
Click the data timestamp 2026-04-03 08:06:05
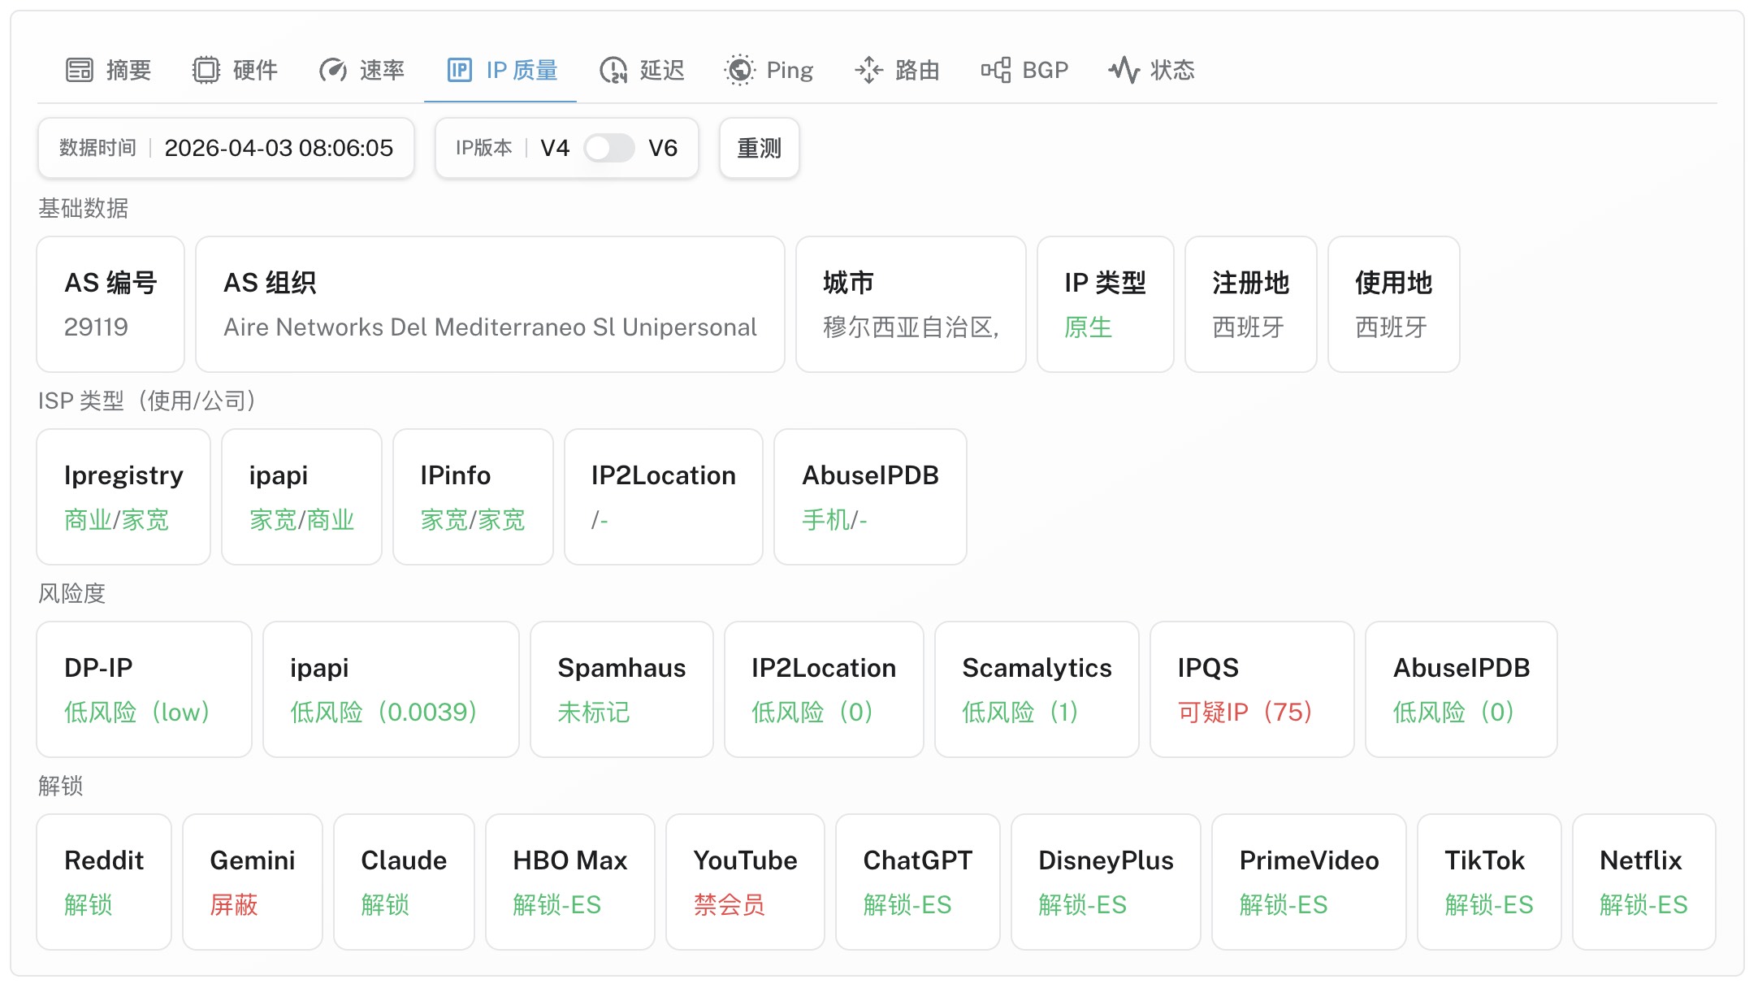[x=279, y=148]
